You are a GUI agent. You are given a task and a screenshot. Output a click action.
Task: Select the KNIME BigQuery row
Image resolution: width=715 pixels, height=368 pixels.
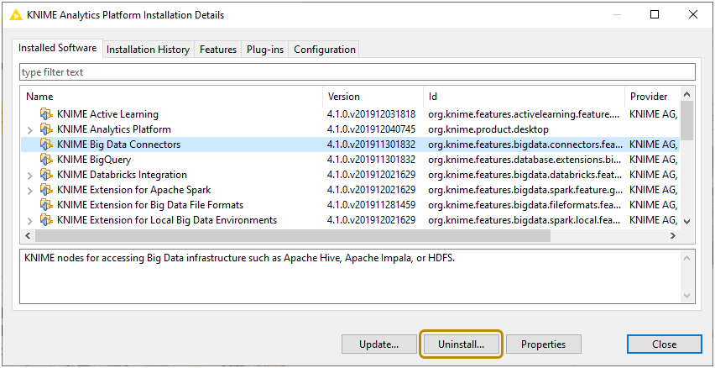tap(350, 160)
